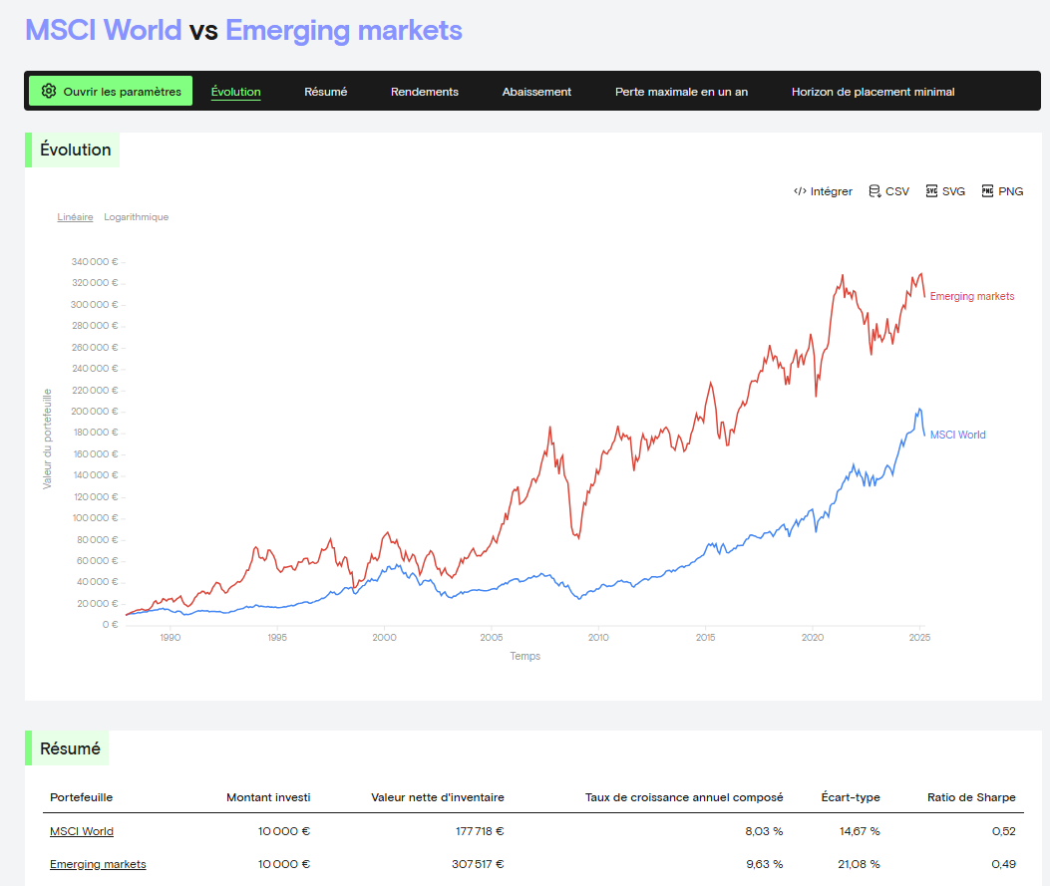Image resolution: width=1050 pixels, height=886 pixels.
Task: Open the MSCI World portfolio link
Action: click(82, 831)
